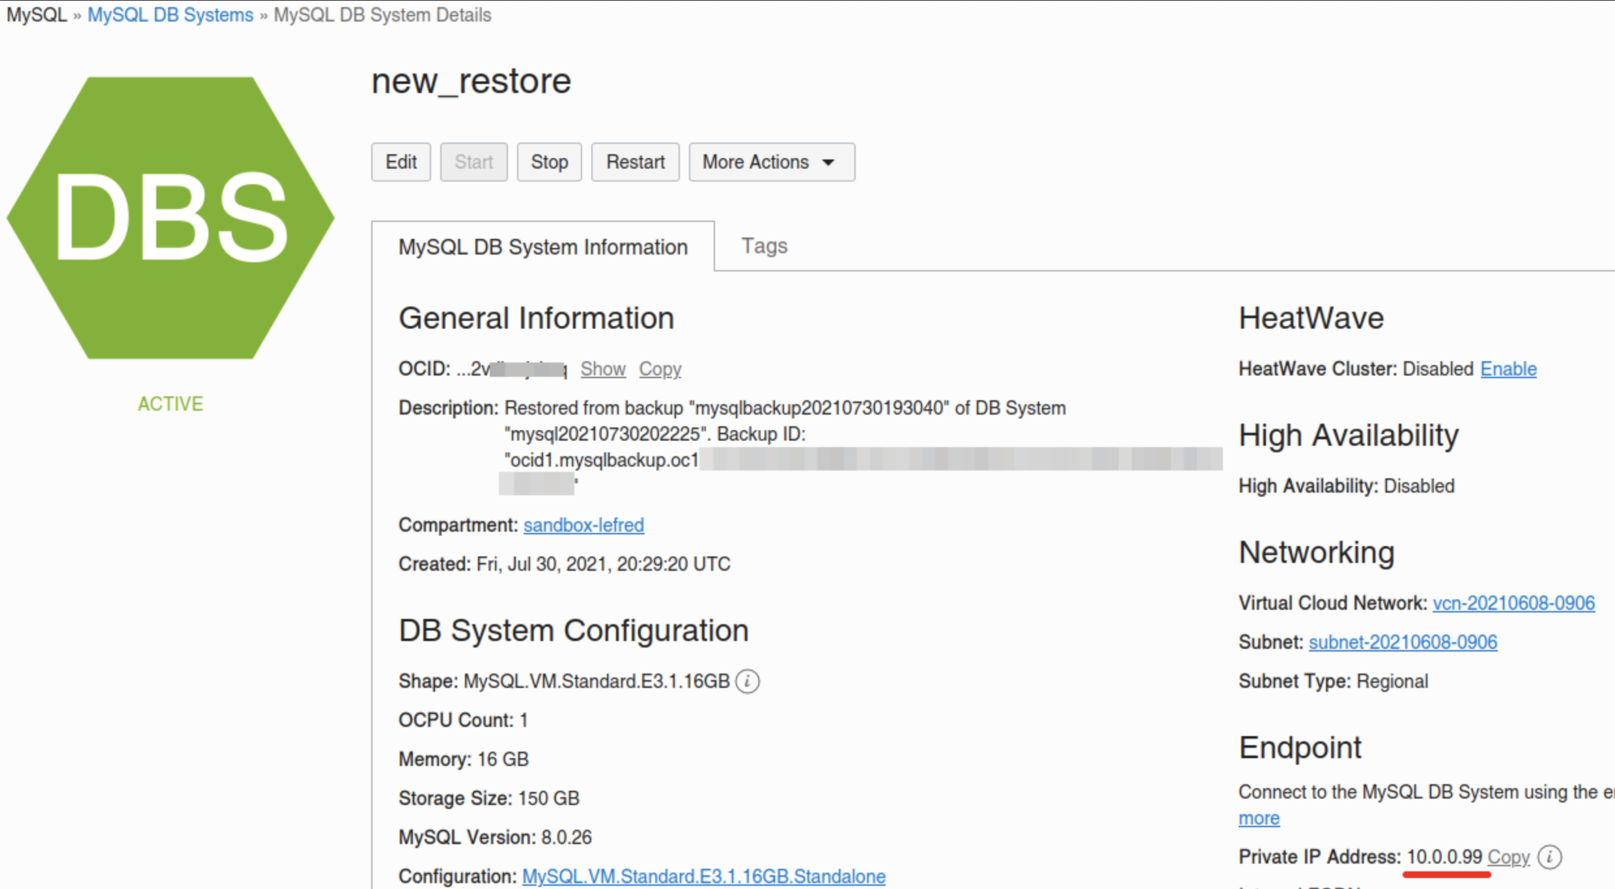Restart the DB system

click(635, 162)
